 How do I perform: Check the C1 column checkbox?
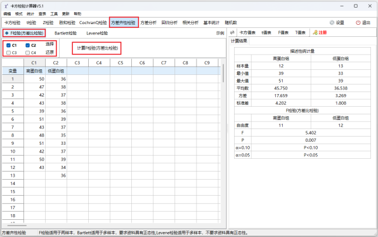(8, 45)
